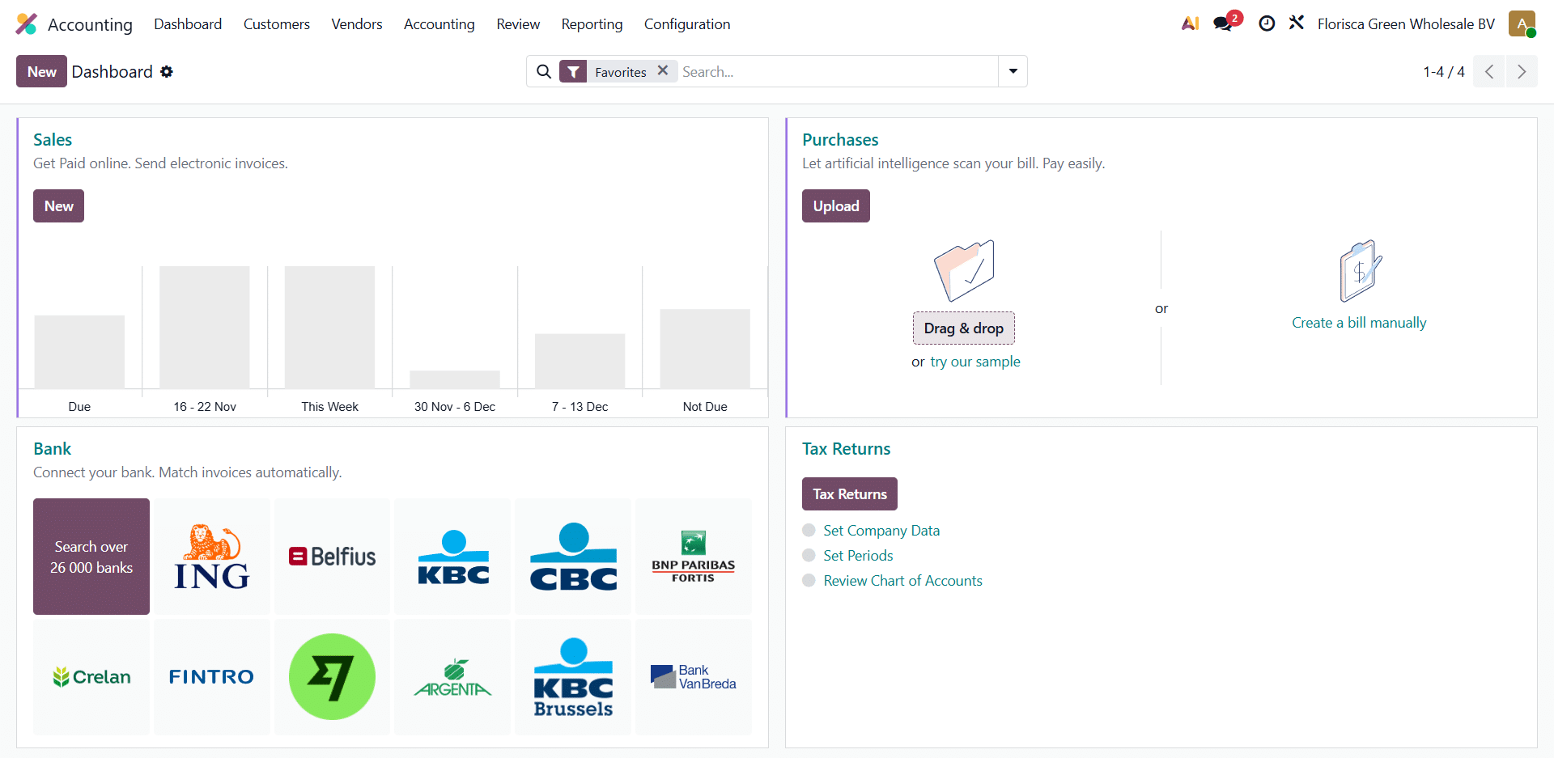The width and height of the screenshot is (1554, 758).
Task: Click the This Week chart bar
Action: 329,328
